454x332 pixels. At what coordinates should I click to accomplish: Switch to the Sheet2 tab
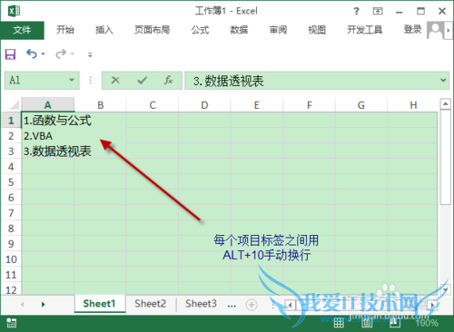(x=151, y=303)
